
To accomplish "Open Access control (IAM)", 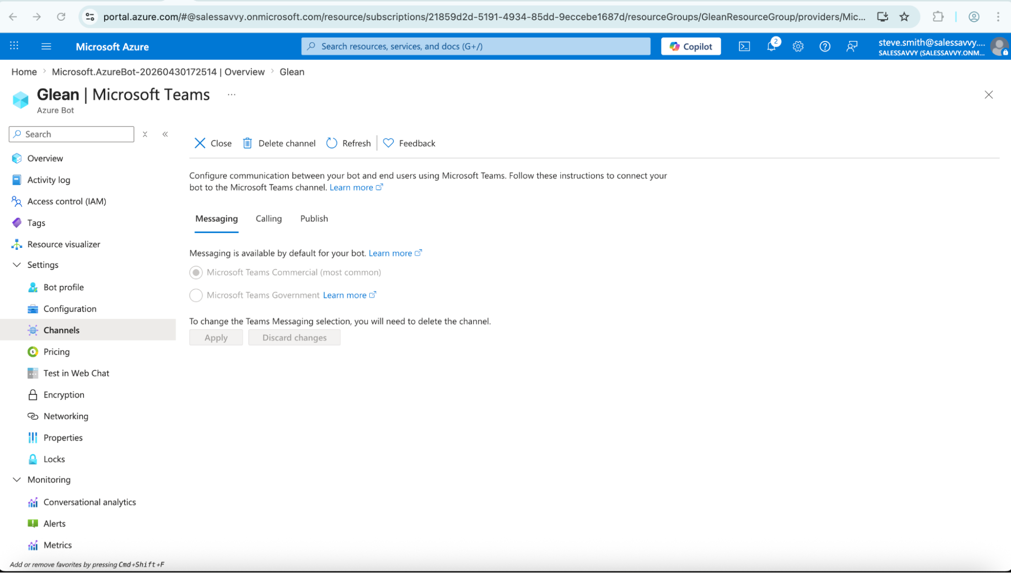I will click(x=66, y=201).
